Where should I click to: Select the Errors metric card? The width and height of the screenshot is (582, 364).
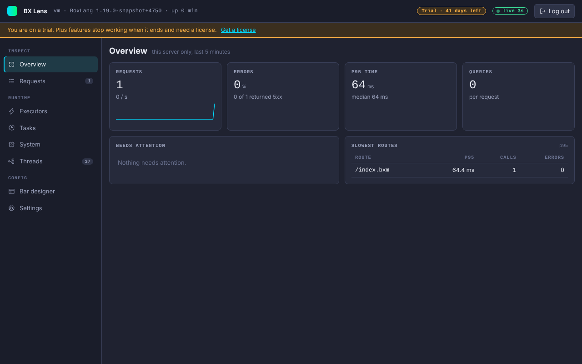283,96
